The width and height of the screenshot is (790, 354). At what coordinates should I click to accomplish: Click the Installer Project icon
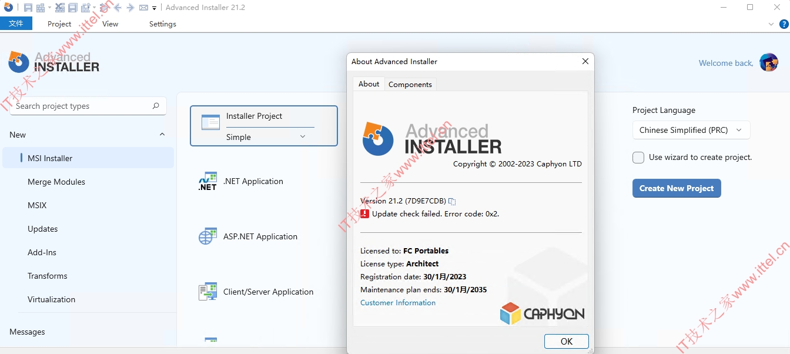click(x=210, y=122)
